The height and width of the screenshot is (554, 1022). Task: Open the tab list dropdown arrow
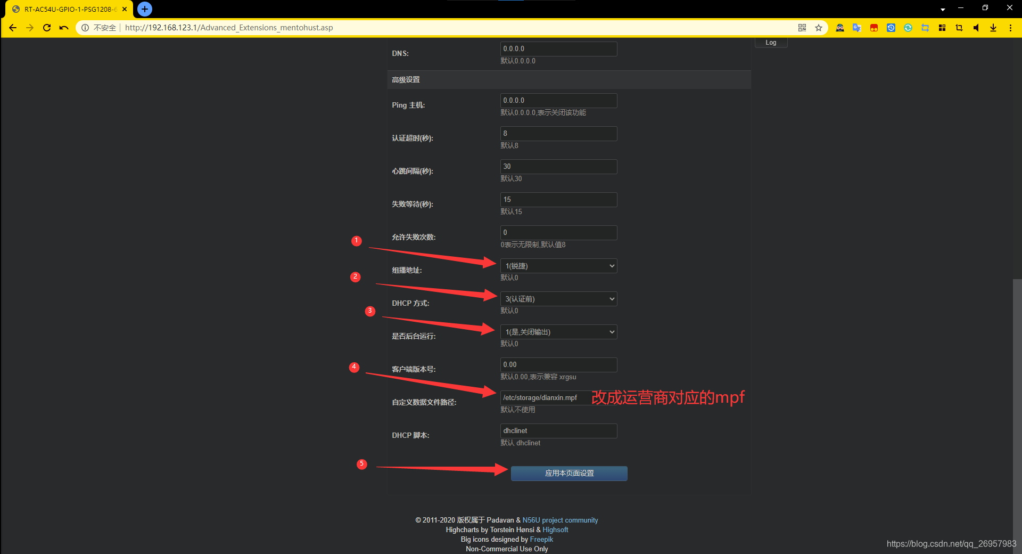tap(943, 10)
